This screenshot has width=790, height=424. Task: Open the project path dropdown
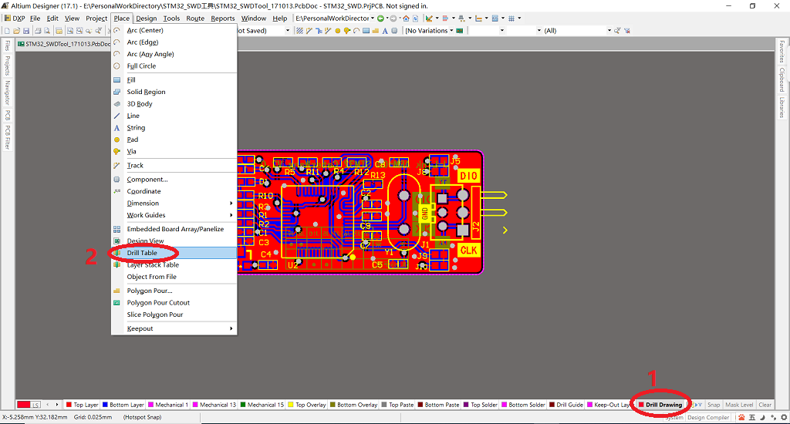pos(373,19)
